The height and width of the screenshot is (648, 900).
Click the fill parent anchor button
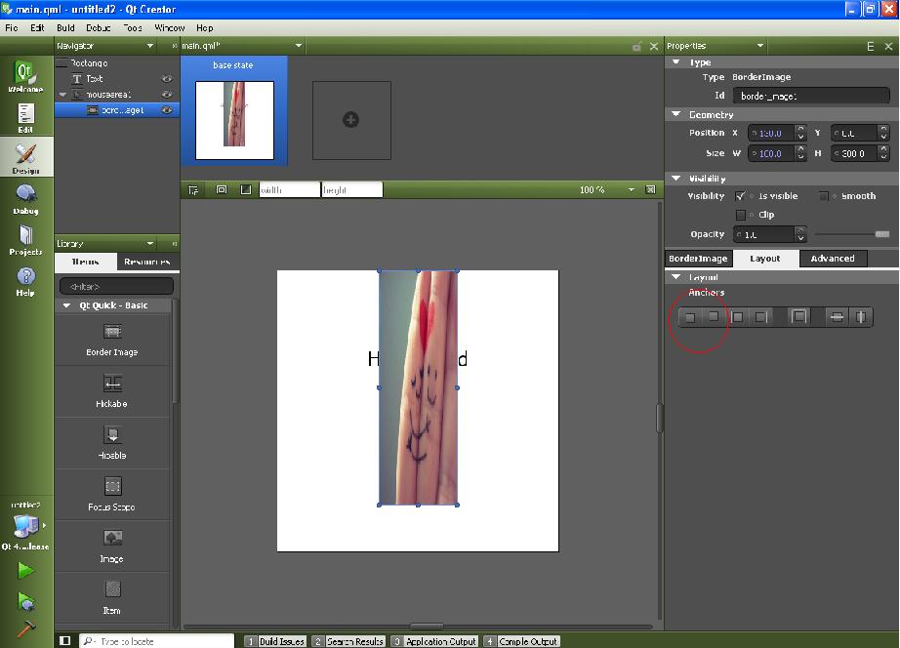[x=799, y=316]
